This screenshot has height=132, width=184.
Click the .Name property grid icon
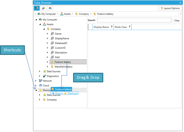[x=52, y=34]
